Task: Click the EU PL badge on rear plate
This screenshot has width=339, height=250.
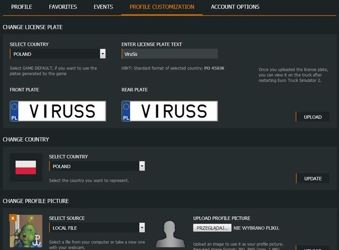Action: [x=126, y=111]
